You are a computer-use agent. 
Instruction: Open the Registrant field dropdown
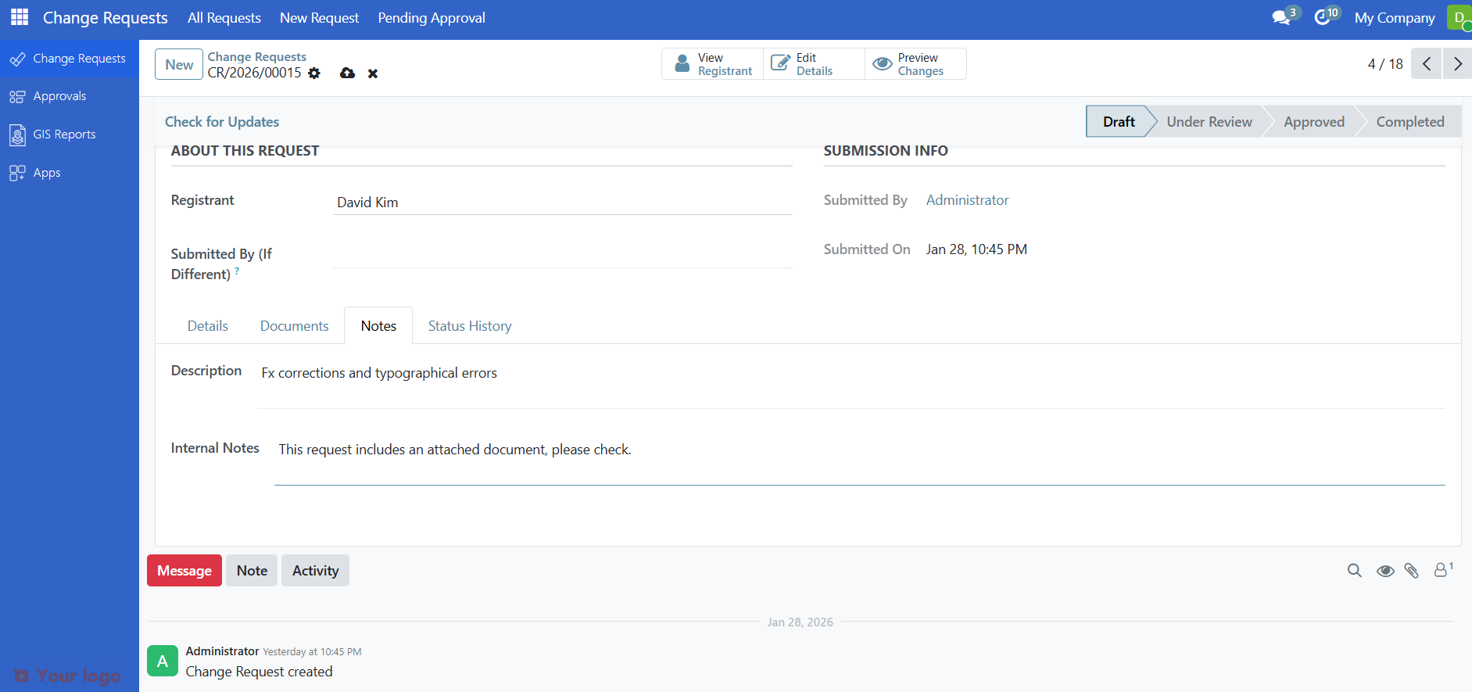tap(562, 203)
